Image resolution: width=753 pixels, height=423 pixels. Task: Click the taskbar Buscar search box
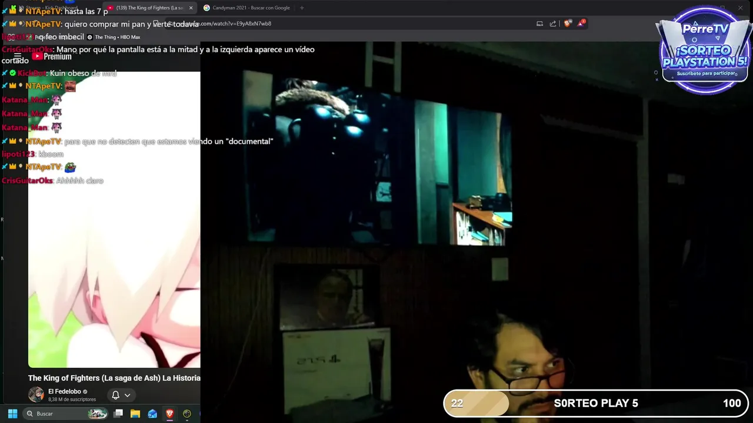[66, 414]
